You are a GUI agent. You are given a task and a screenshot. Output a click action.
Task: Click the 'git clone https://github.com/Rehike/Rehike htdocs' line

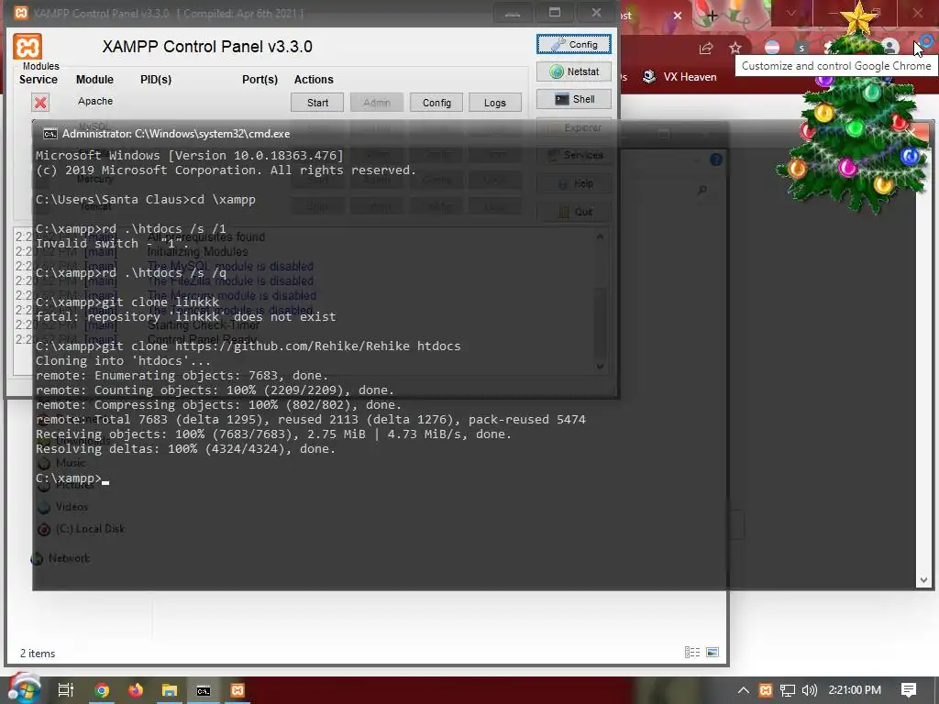pos(248,346)
